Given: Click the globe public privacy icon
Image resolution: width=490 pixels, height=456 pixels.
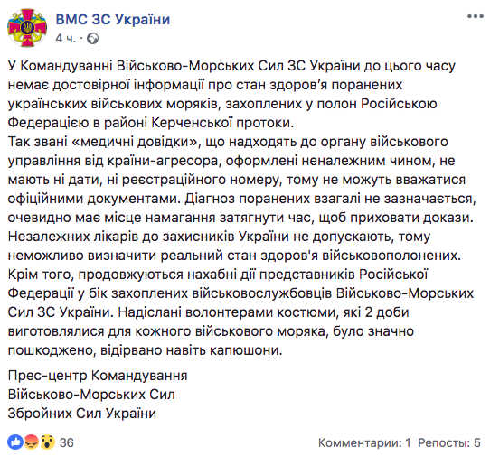Looking at the screenshot, I should click(92, 39).
